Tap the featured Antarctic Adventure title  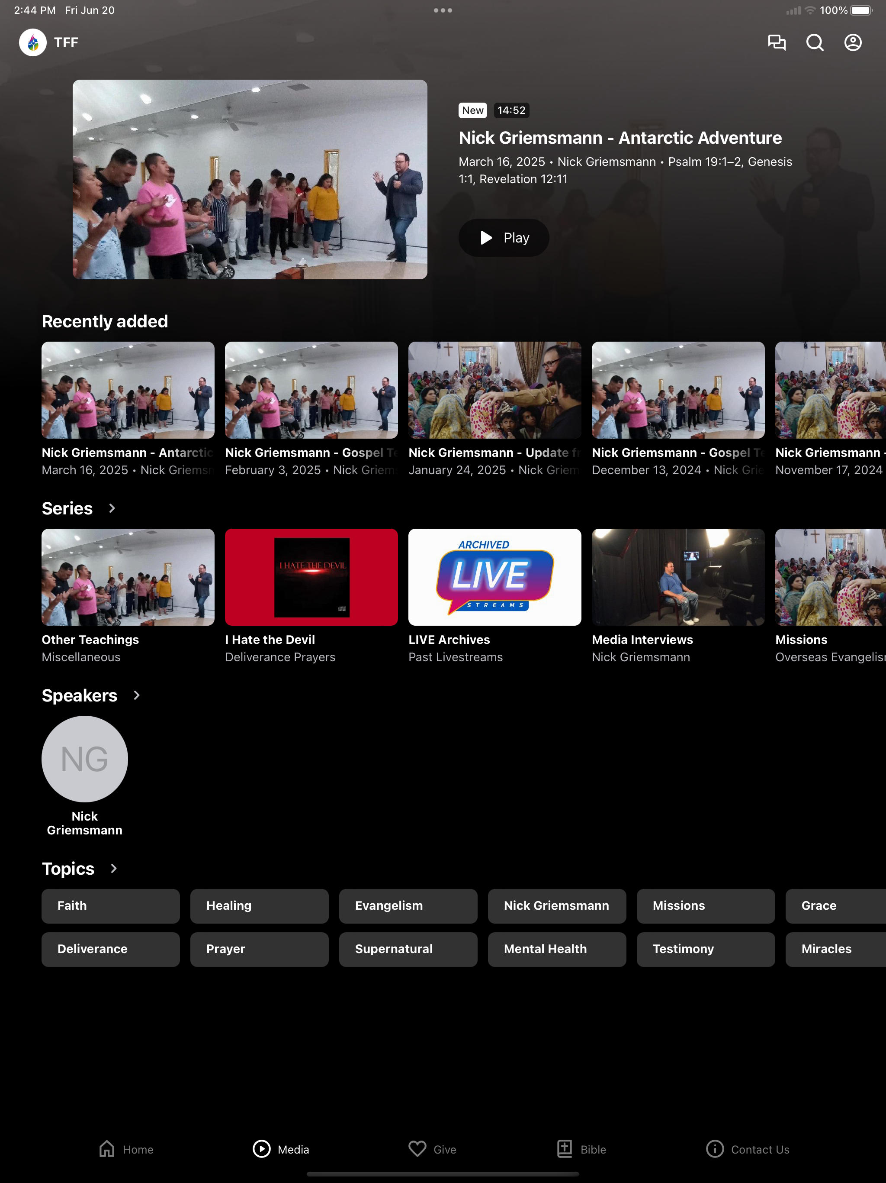[620, 138]
